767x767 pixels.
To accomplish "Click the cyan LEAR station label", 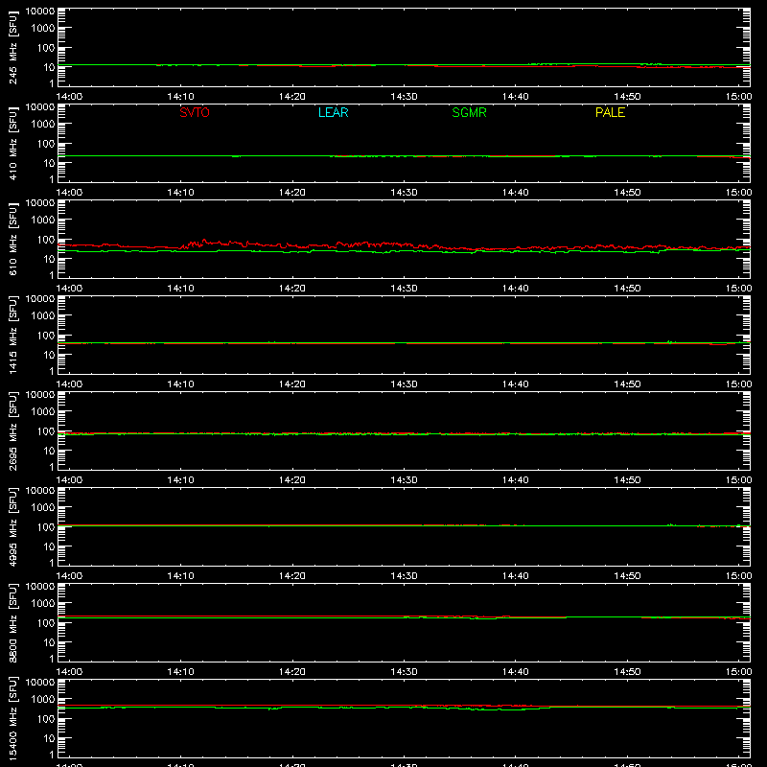I will pos(333,112).
